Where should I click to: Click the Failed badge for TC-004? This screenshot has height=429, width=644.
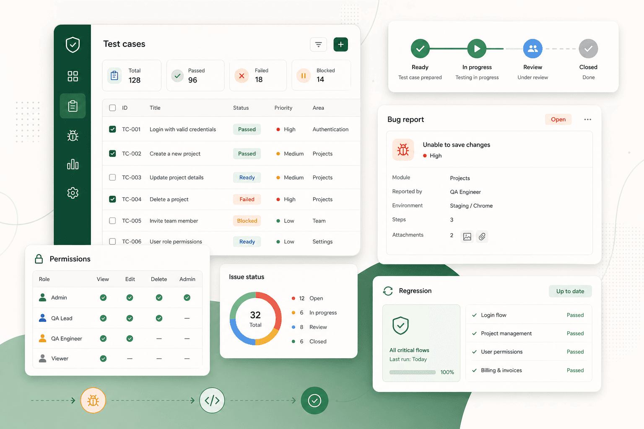point(247,199)
